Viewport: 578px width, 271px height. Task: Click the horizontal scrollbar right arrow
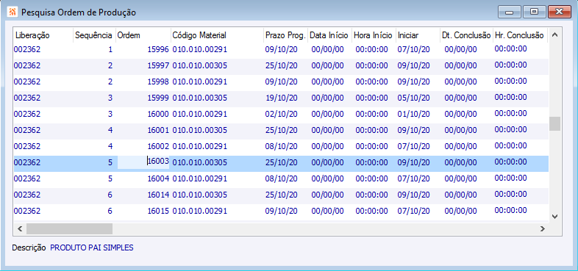pyautogui.click(x=542, y=228)
